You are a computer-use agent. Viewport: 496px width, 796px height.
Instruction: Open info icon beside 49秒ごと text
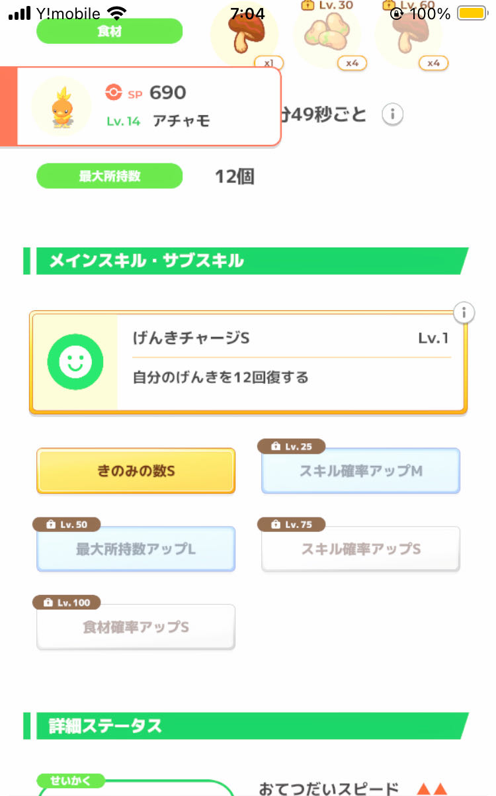tap(392, 114)
